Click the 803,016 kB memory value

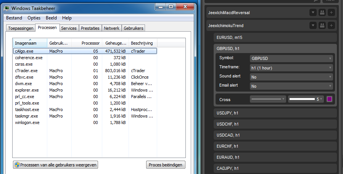pos(115,71)
